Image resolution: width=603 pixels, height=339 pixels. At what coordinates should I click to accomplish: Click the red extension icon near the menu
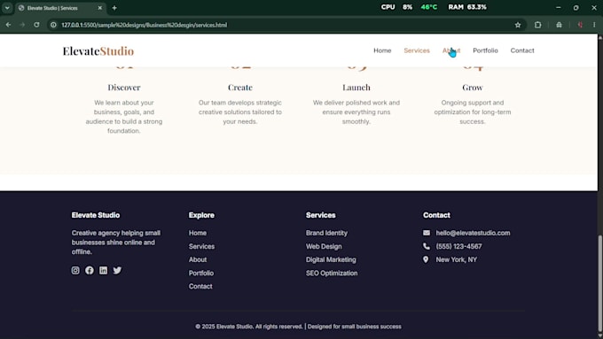(x=580, y=25)
